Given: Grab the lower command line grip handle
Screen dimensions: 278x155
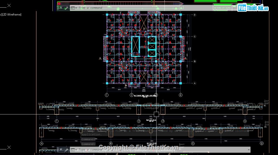Looking at the screenshot, I should [58, 149].
